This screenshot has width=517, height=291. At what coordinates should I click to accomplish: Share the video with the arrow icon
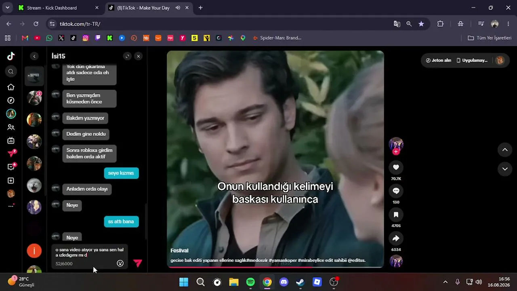(396, 238)
